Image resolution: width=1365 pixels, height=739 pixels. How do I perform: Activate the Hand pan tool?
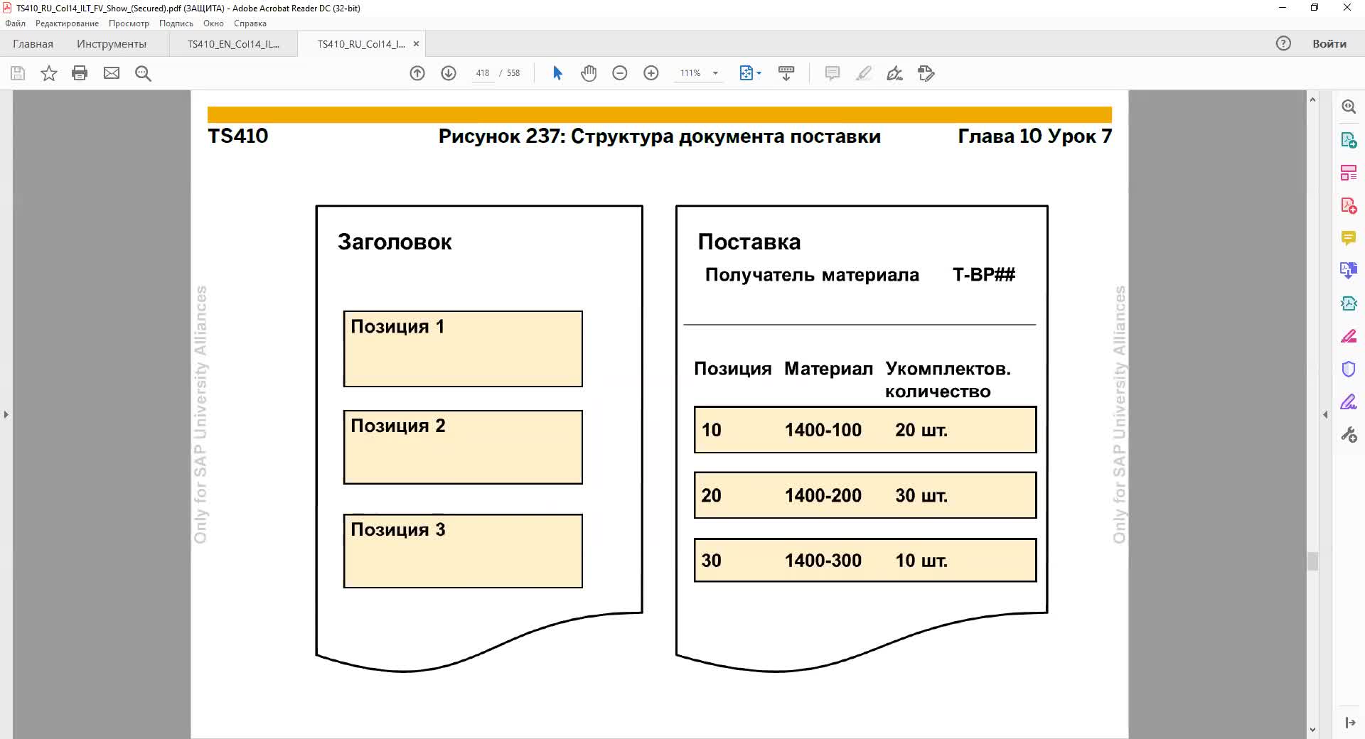click(x=589, y=73)
